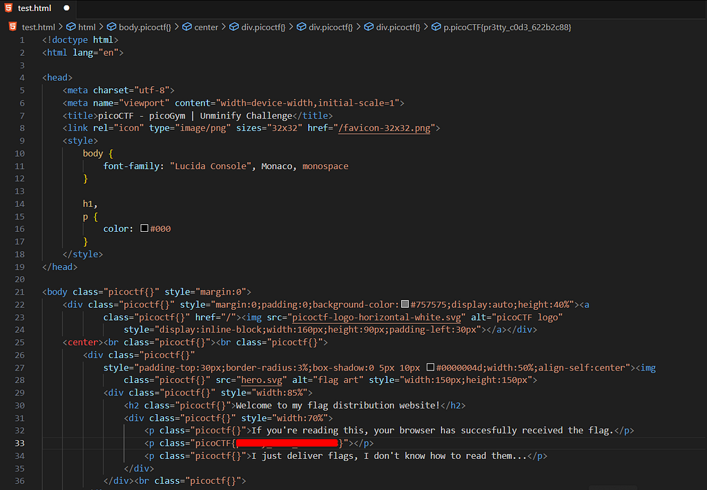Open the #757575 color swatch on line 22
The image size is (707, 490).
(x=405, y=304)
